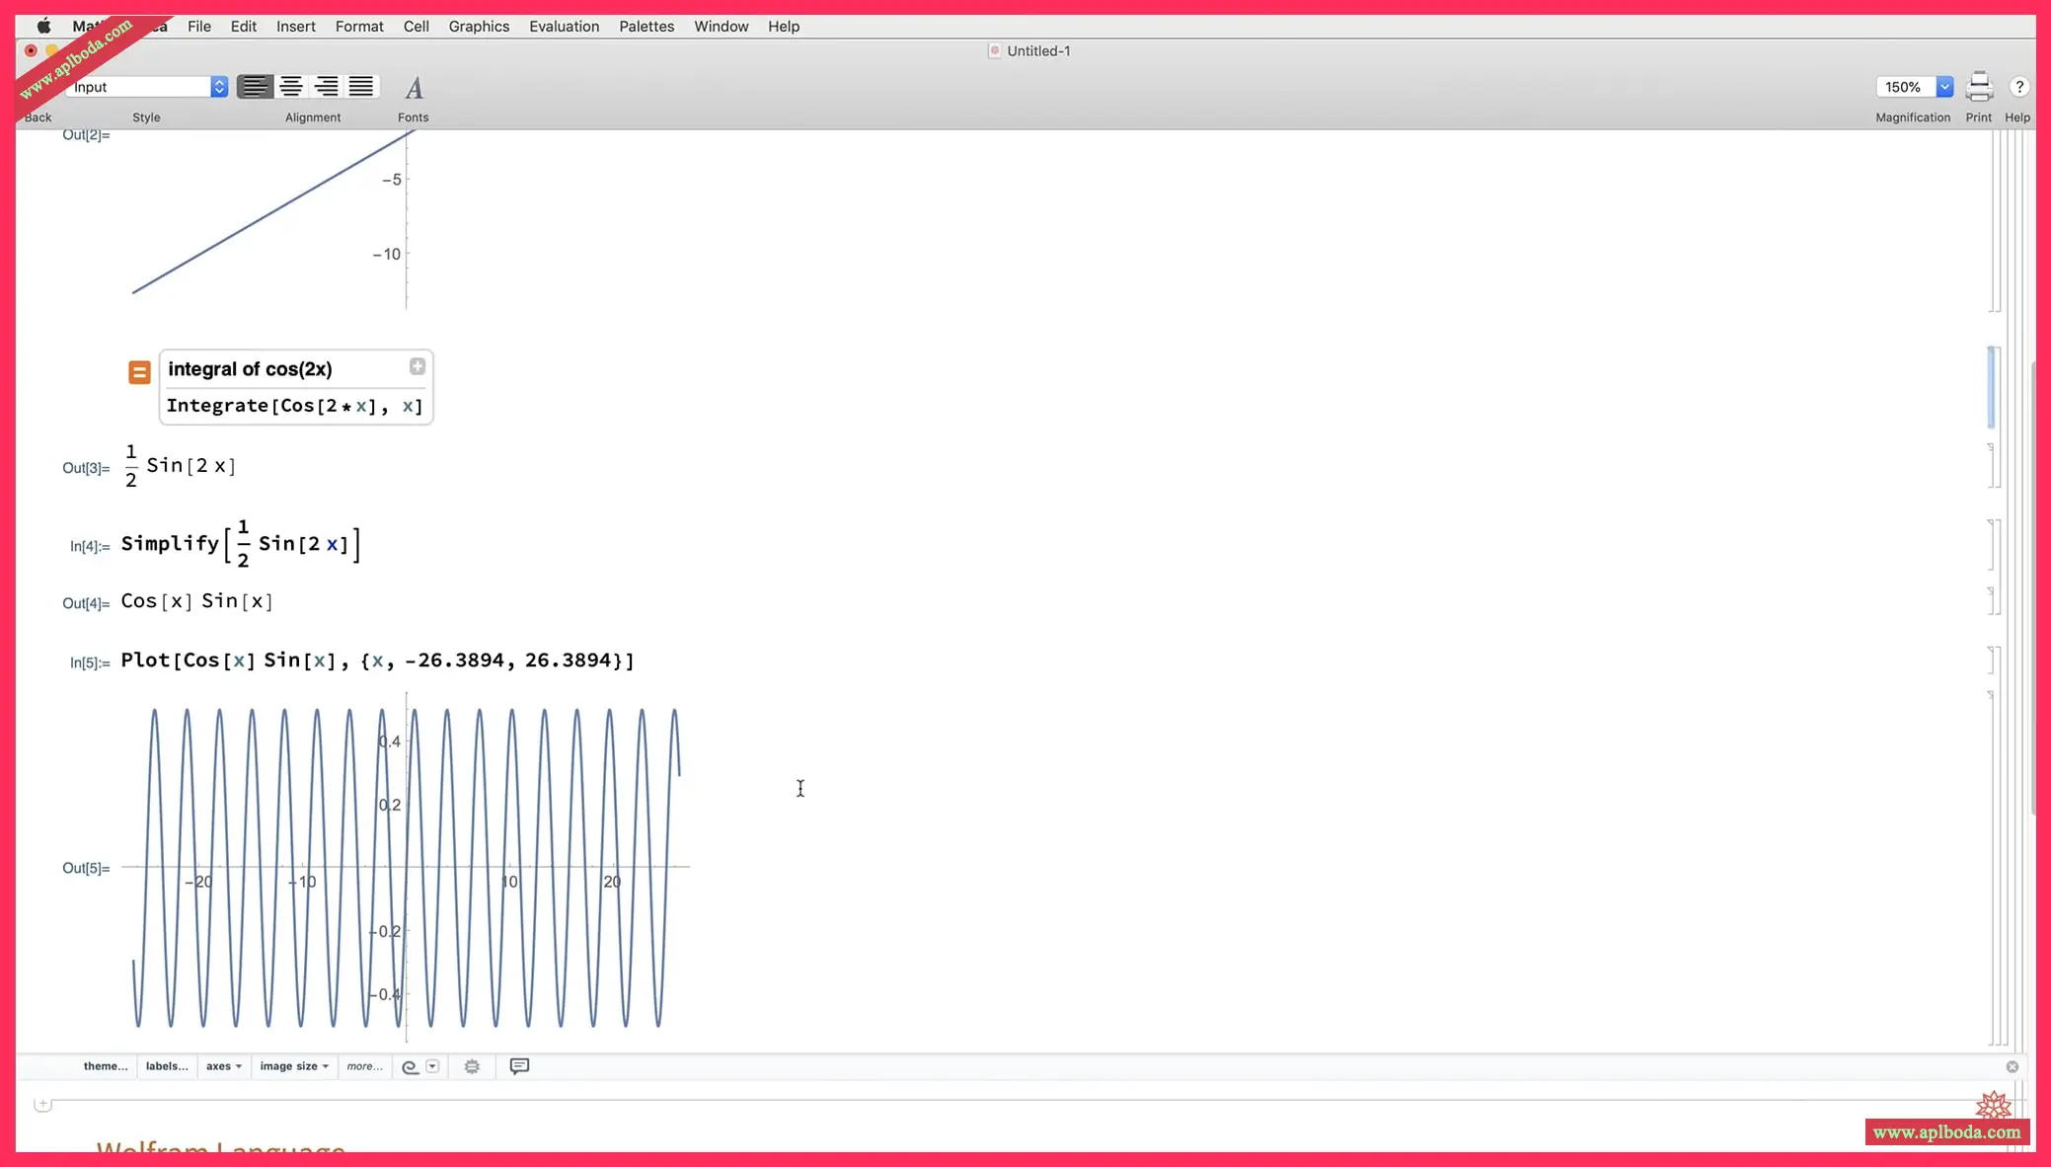Open the 150% magnification dropdown
This screenshot has width=2051, height=1167.
[x=1943, y=87]
